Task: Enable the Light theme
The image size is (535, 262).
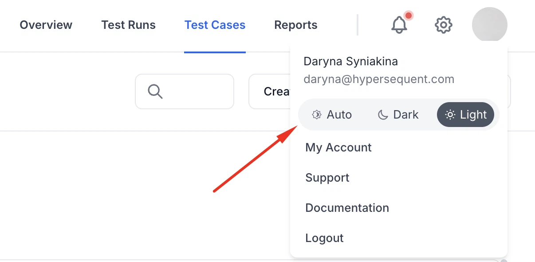Action: pyautogui.click(x=465, y=115)
